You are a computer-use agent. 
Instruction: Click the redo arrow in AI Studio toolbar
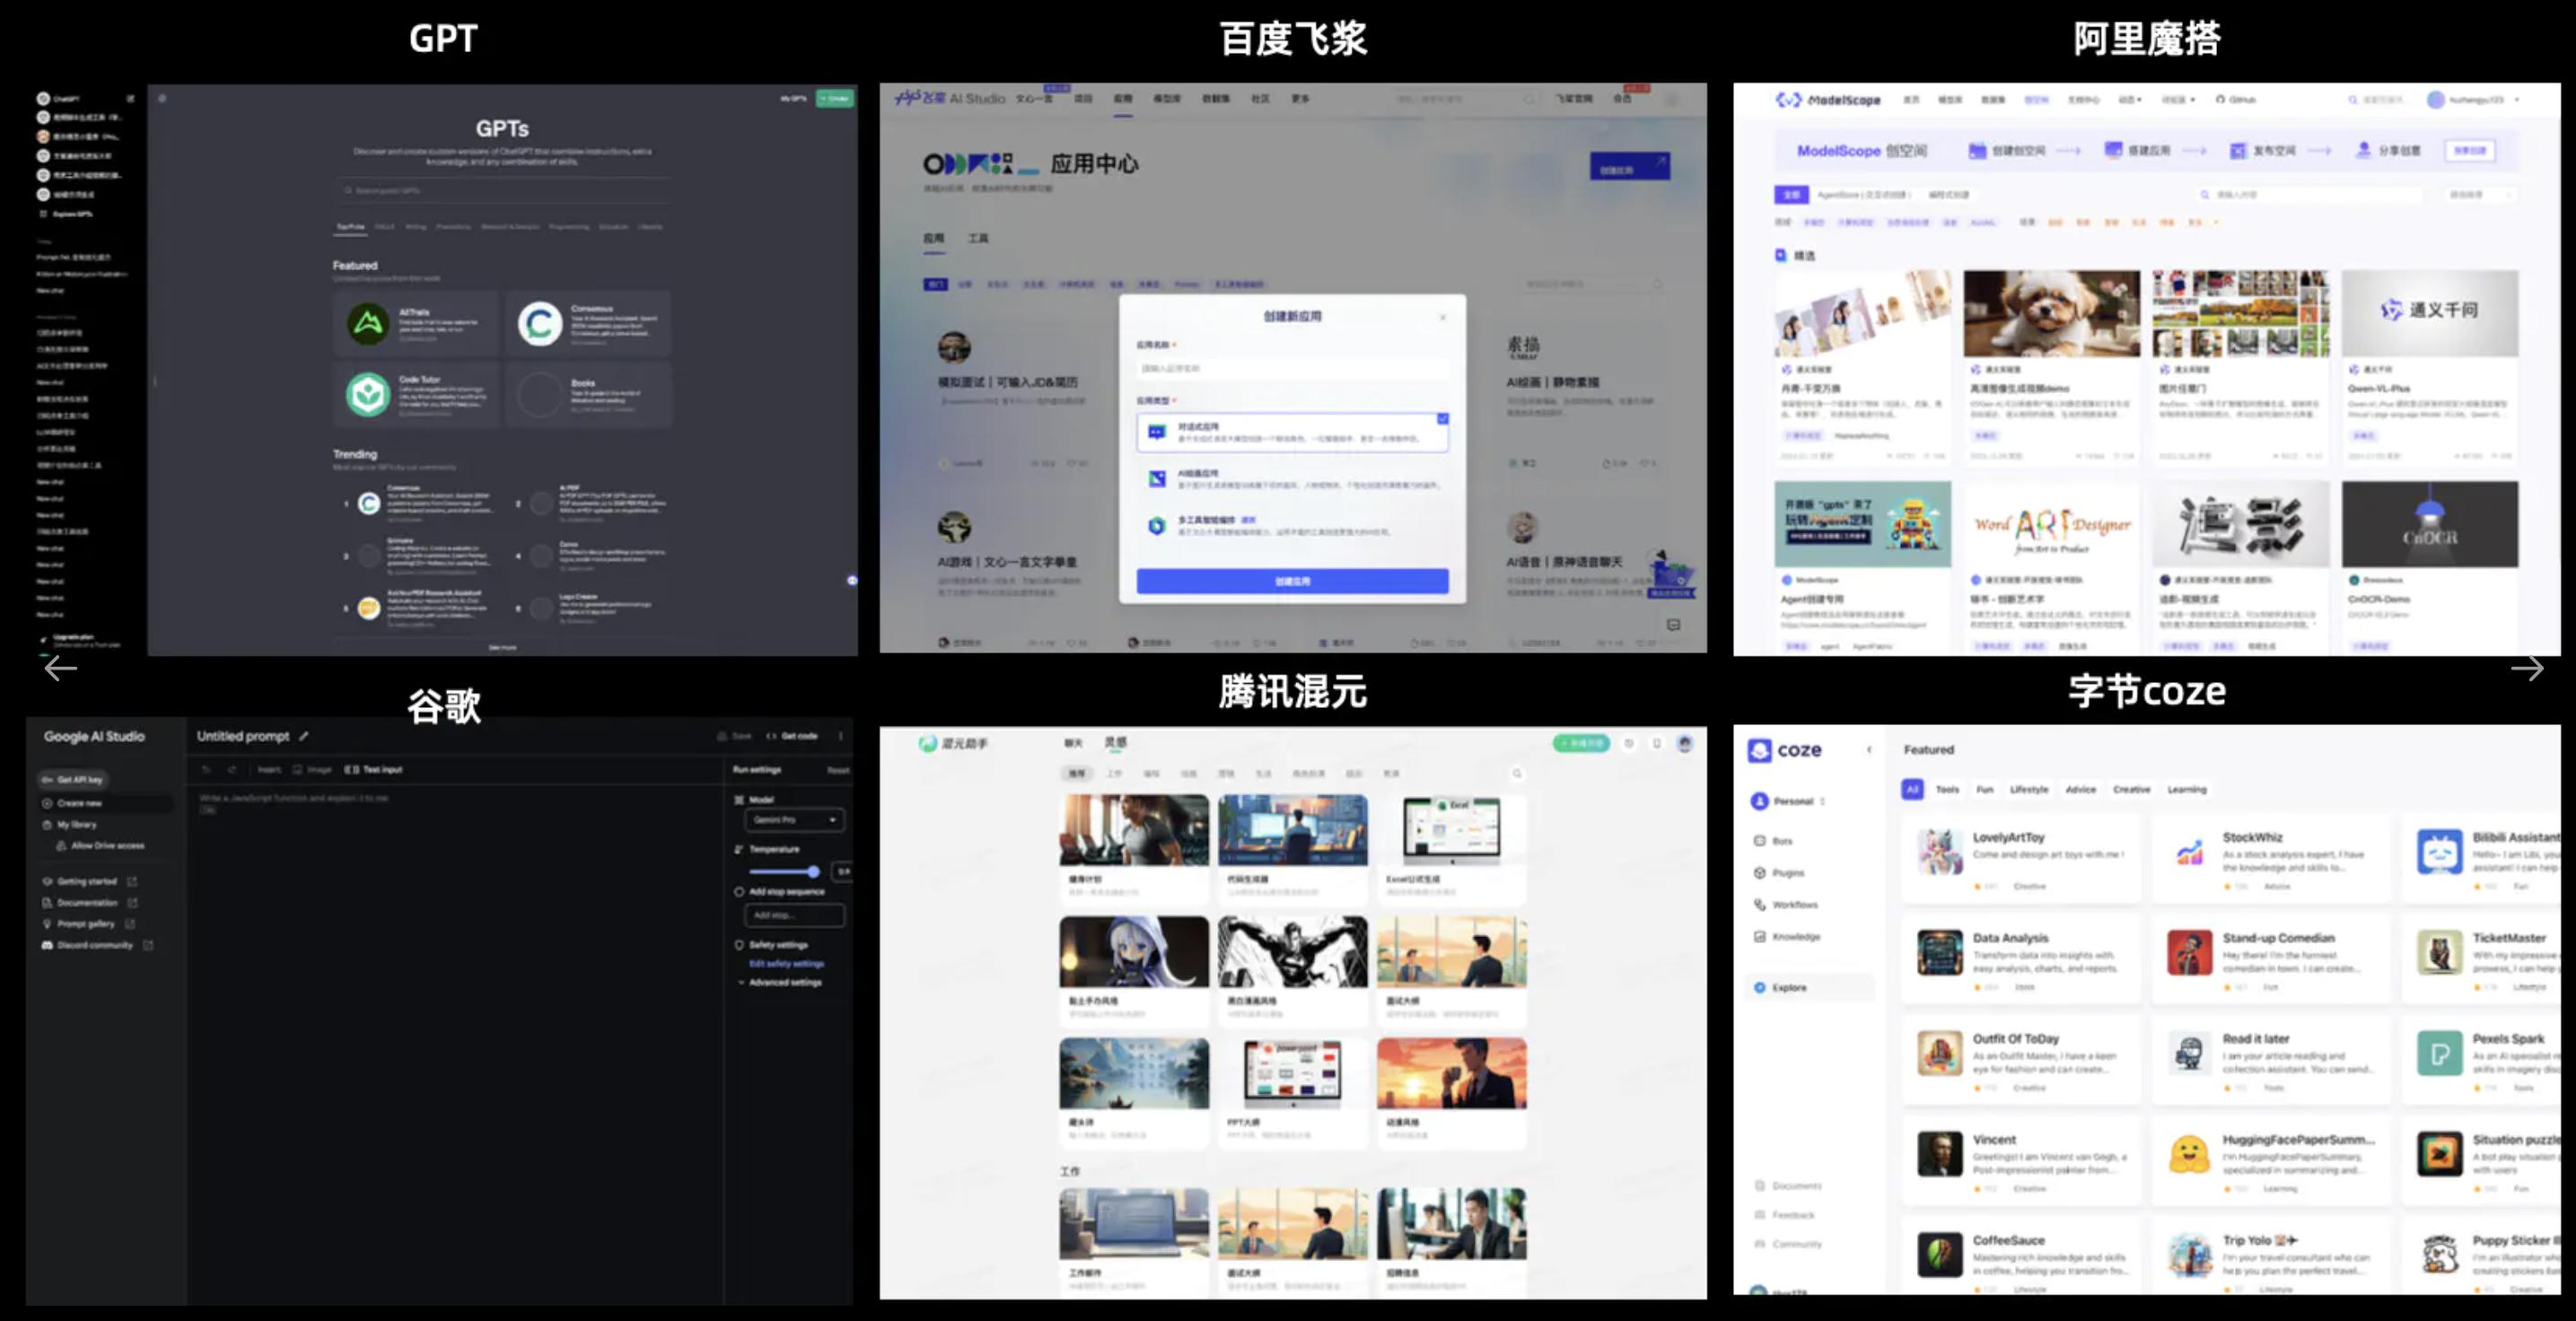pos(232,770)
